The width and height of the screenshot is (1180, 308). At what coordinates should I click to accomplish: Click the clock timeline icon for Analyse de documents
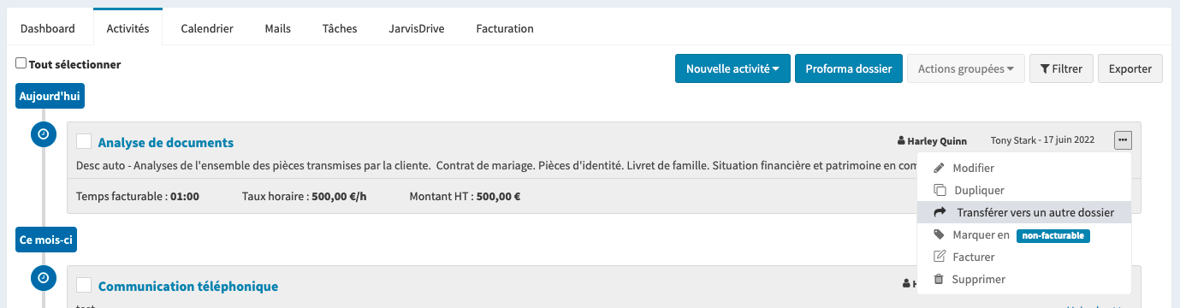tap(43, 134)
